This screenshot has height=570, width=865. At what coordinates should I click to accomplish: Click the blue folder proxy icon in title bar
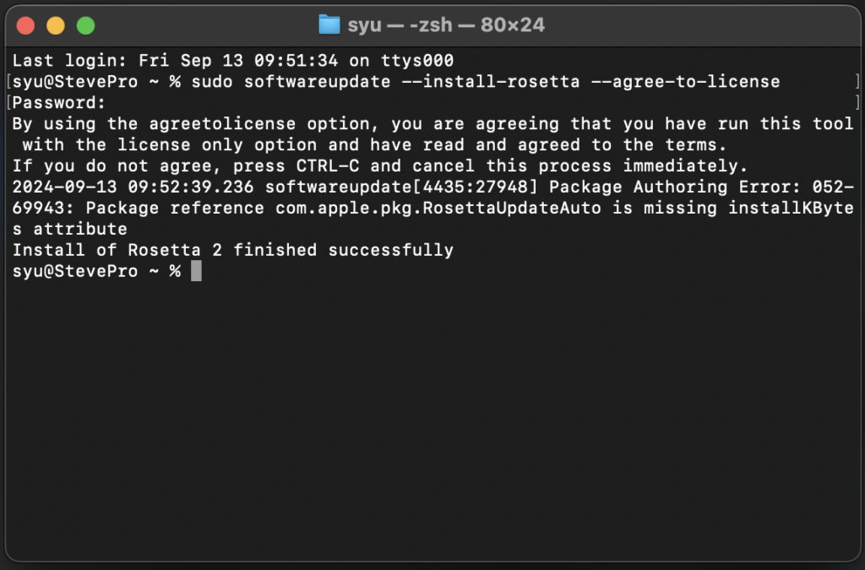pos(329,24)
